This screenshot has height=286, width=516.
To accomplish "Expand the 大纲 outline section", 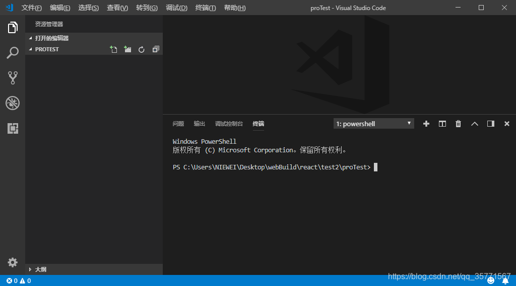I will (94, 269).
